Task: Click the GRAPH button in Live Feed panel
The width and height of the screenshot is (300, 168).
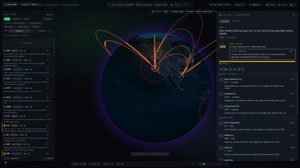Action: pos(48,19)
